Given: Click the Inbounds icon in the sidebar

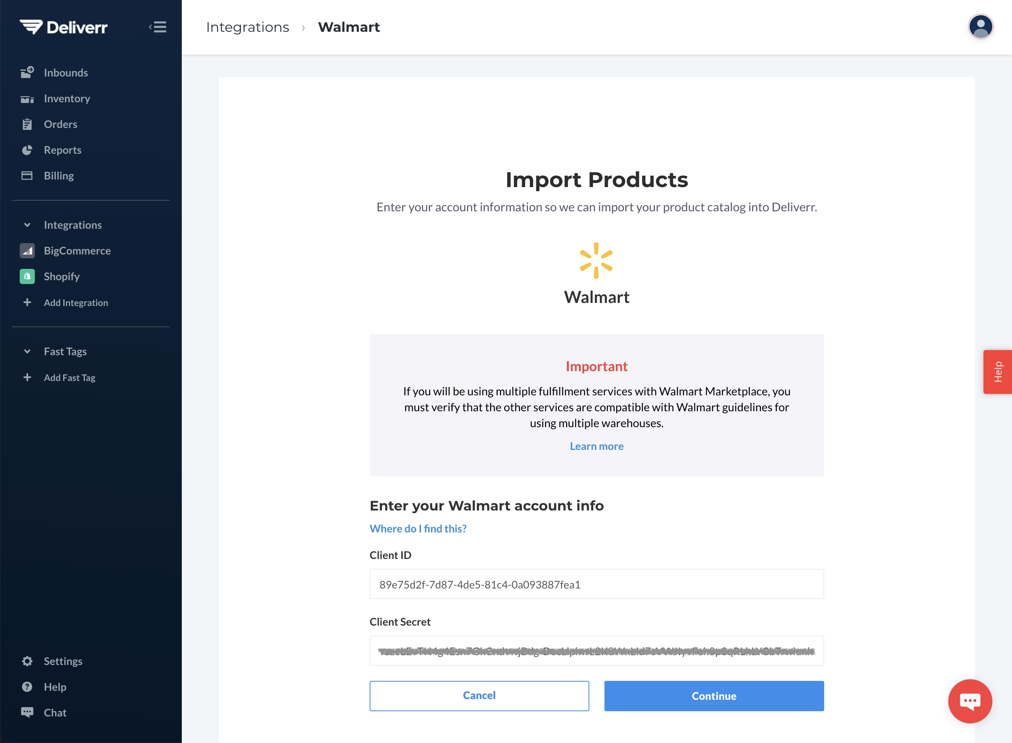Looking at the screenshot, I should click(27, 72).
